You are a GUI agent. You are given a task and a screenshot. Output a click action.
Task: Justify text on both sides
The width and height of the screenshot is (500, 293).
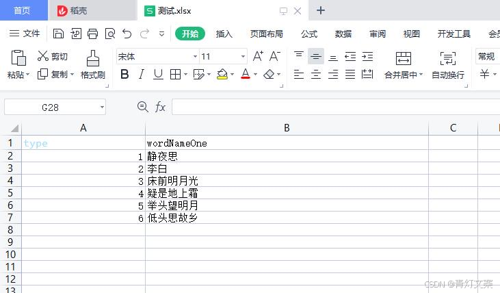click(x=350, y=75)
